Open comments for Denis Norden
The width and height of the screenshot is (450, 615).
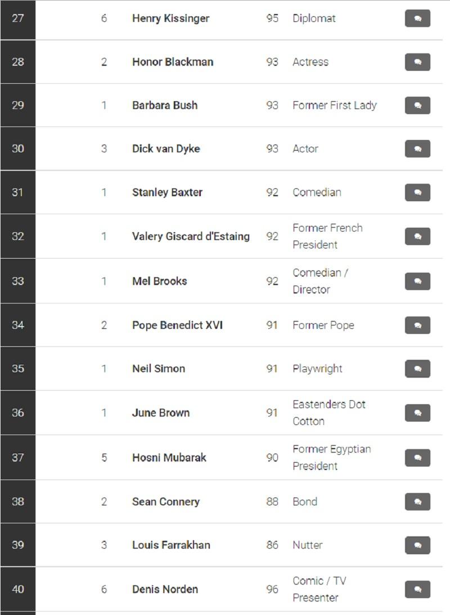417,589
